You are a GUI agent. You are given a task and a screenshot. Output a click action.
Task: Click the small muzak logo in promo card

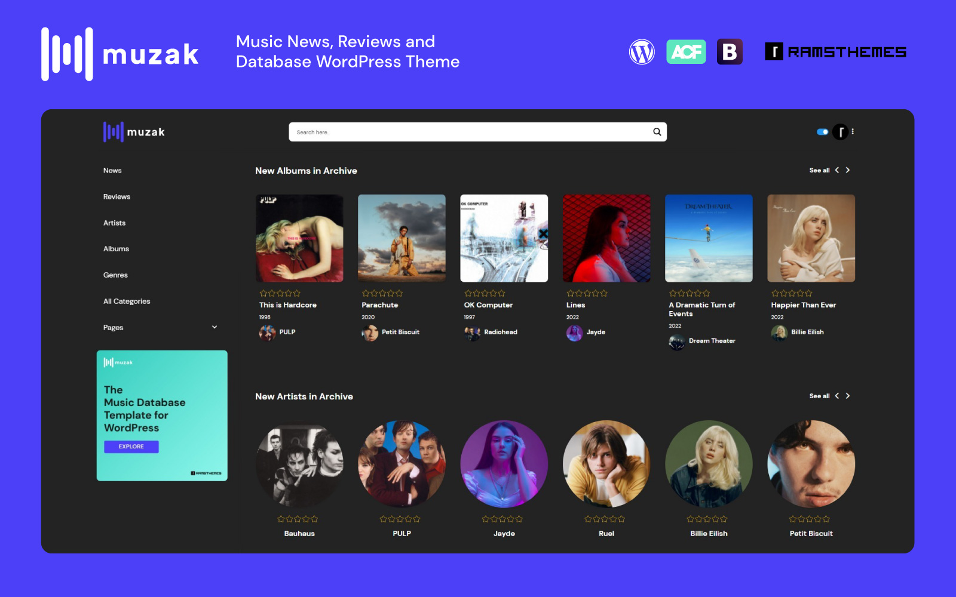tap(118, 362)
